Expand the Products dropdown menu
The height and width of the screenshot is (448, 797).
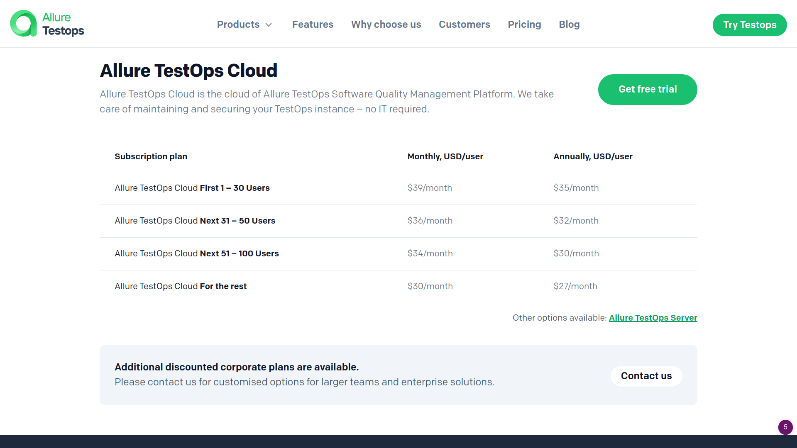click(x=239, y=24)
